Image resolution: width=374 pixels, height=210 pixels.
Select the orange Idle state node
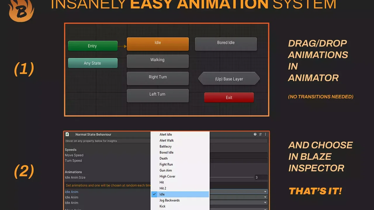click(x=158, y=44)
